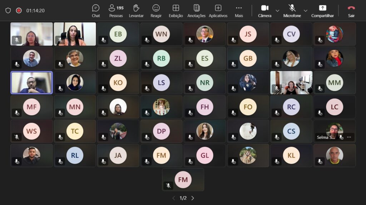The image size is (366, 205).
Task: Open more options on Selma's tile
Action: [x=349, y=137]
